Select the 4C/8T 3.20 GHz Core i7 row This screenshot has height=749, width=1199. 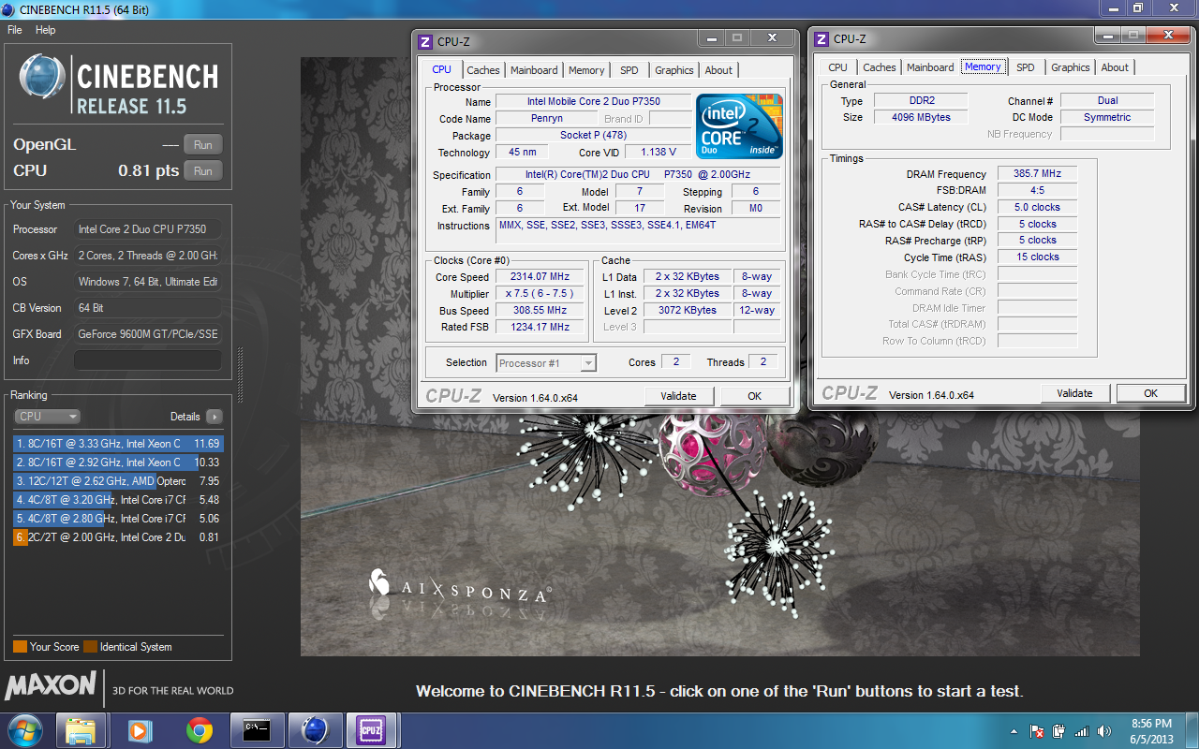point(119,500)
